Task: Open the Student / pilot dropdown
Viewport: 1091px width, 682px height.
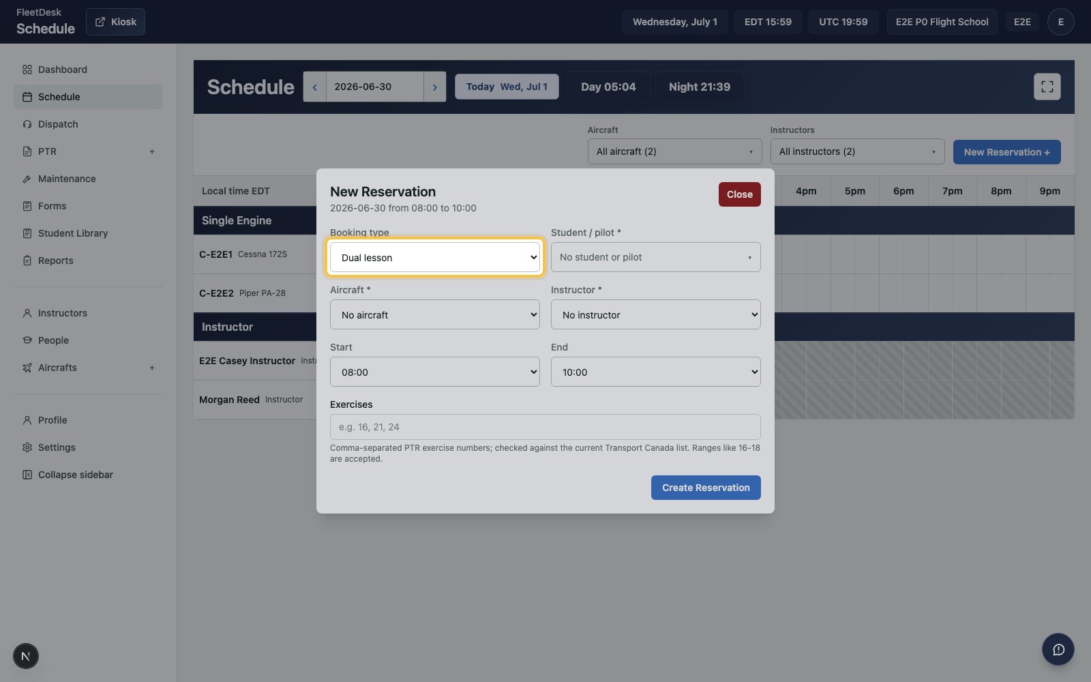Action: click(x=656, y=257)
